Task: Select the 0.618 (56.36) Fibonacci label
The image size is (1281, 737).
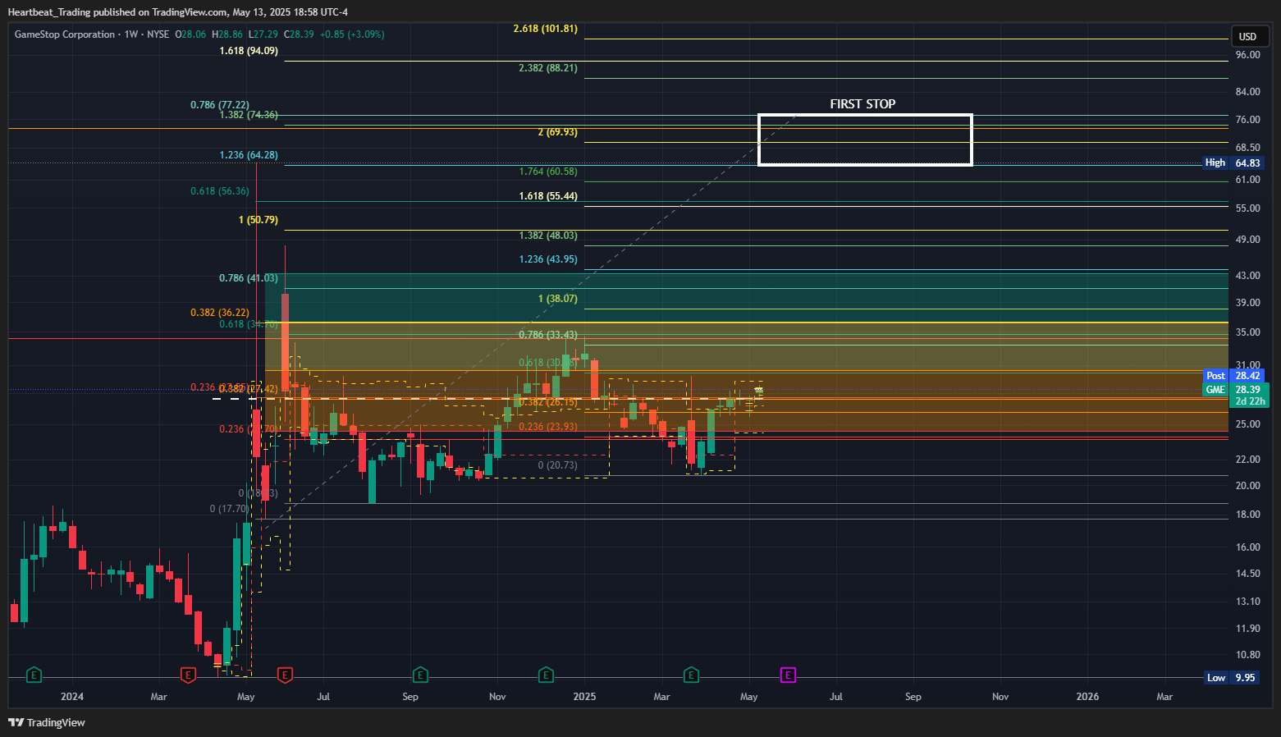Action: pyautogui.click(x=220, y=191)
